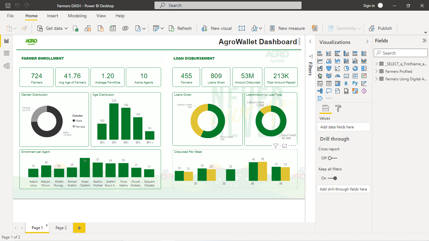Screen dimensions: 429x241
Task: Switch to Table view in the sidebar
Action: tap(7, 53)
